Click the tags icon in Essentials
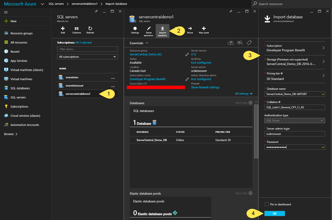Viewport: 332px width, 220px height. pos(249,43)
